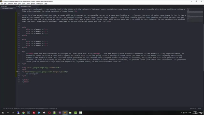Open the Notepad++ taskbar icon
Viewport: 204px width, 115px height.
tap(55, 113)
